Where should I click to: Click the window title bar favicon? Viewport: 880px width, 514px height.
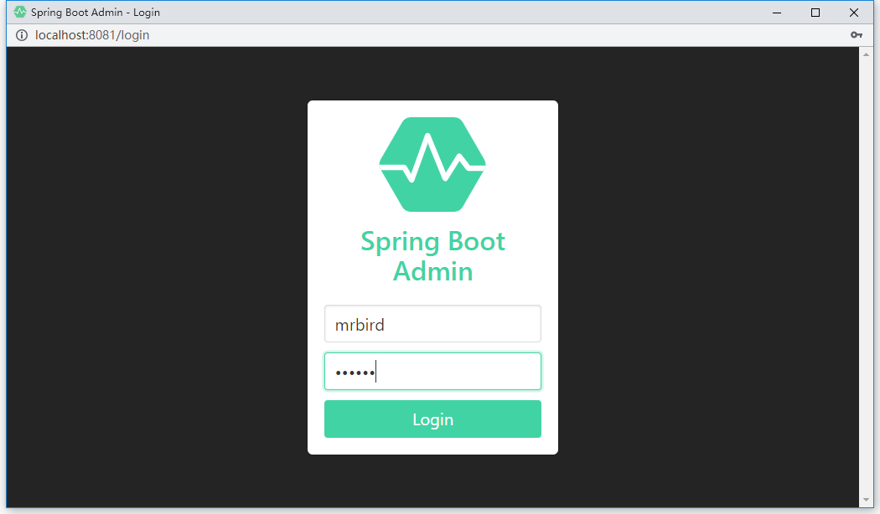tap(20, 12)
